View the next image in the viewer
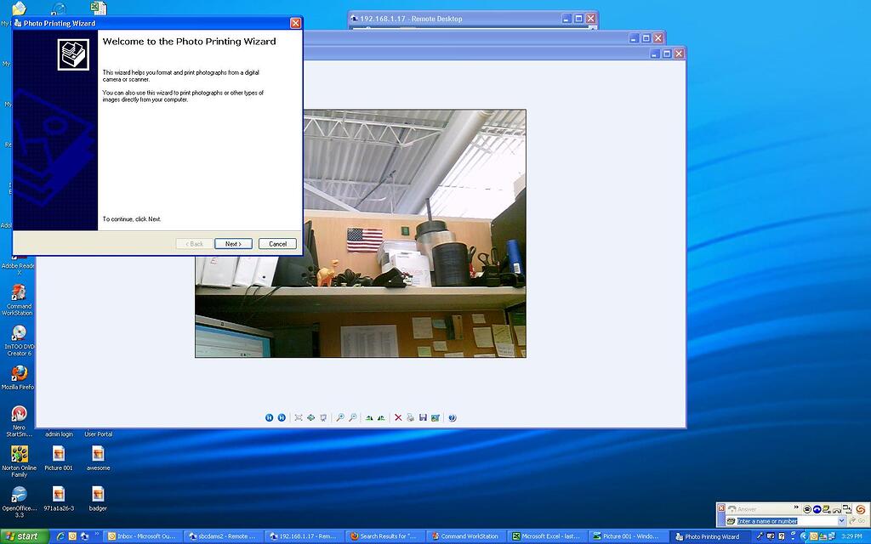The image size is (871, 544). [x=282, y=417]
